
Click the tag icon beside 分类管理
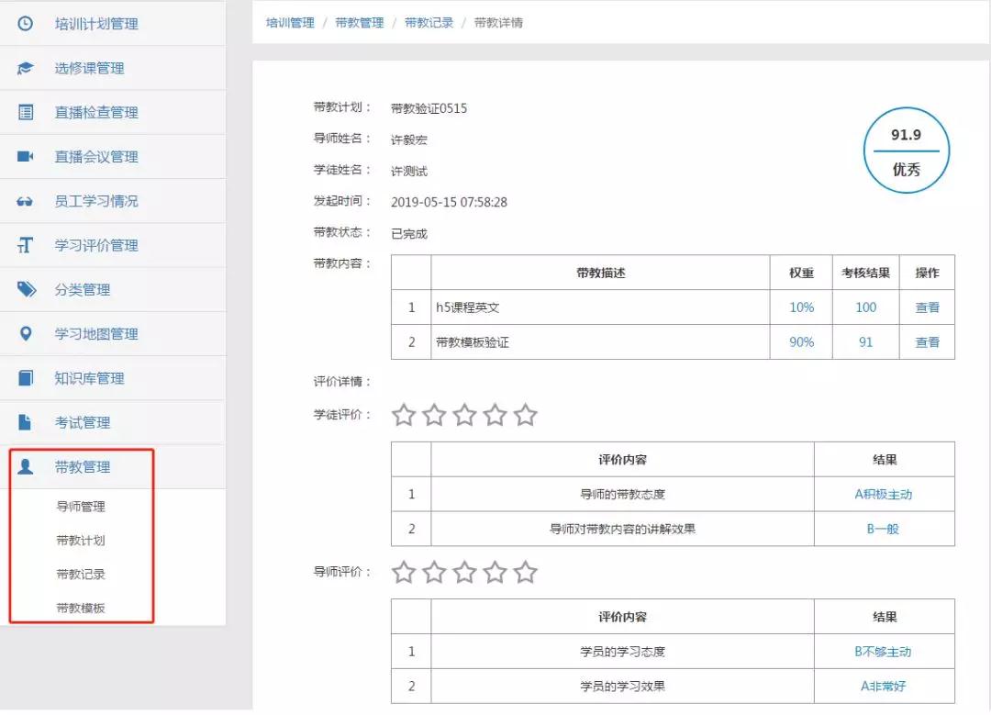26,289
